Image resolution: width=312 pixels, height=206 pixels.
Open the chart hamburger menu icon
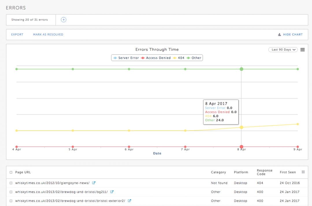[302, 49]
